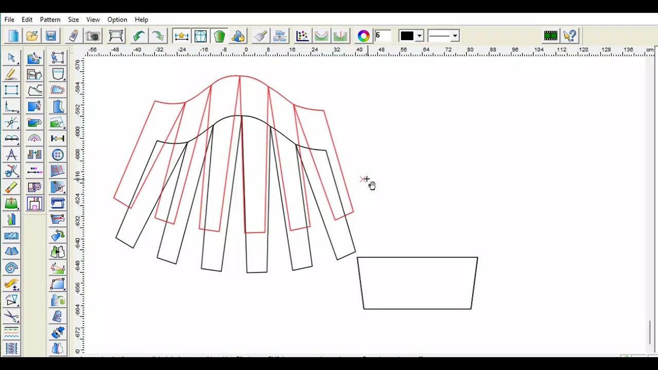Image resolution: width=658 pixels, height=370 pixels.
Task: Open the File menu
Action: coord(9,20)
